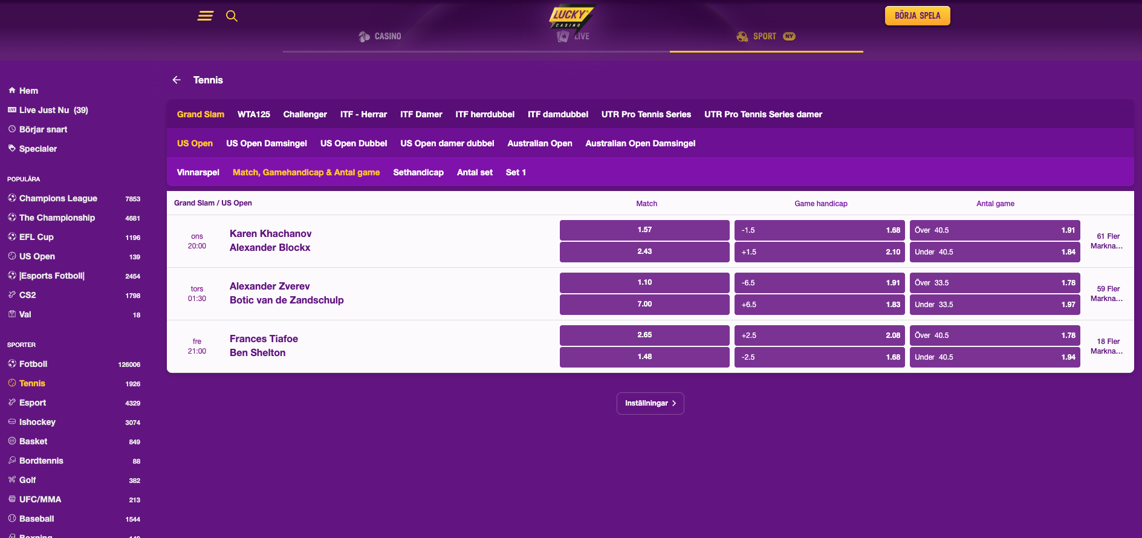1142x538 pixels.
Task: Open the Alexander Zverev match
Action: [x=270, y=286]
